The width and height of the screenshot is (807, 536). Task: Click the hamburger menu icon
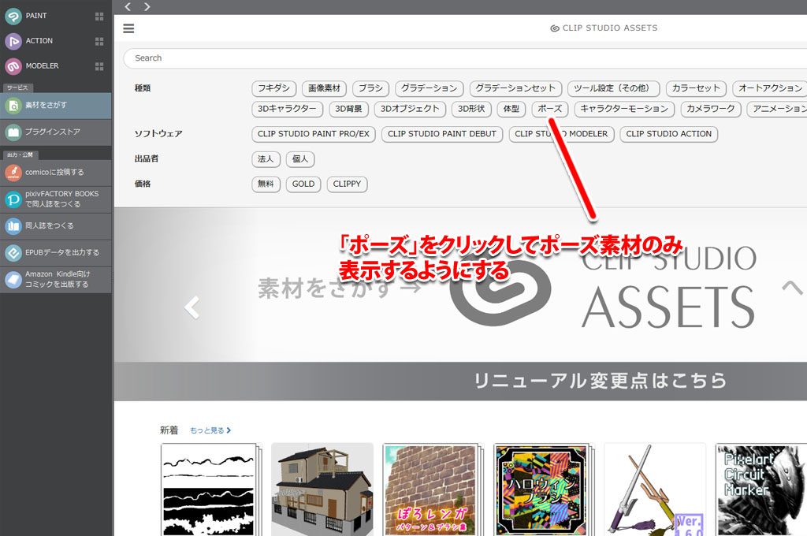(129, 28)
